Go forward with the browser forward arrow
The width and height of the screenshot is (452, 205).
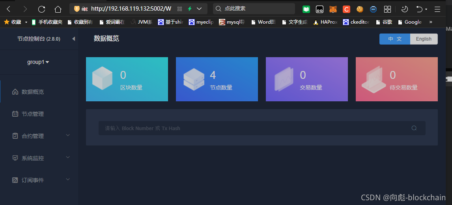[x=25, y=9]
